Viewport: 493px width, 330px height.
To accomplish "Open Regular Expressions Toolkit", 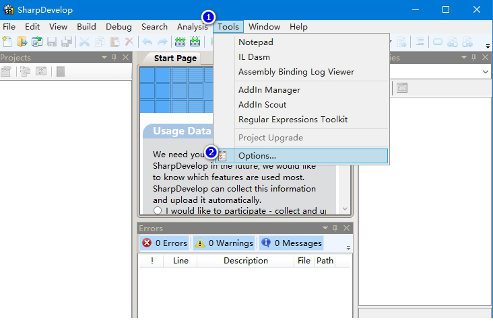I will point(302,119).
